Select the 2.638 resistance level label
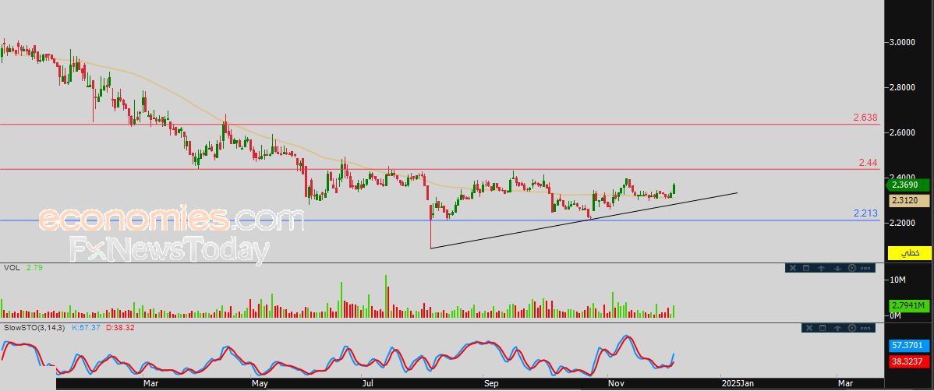This screenshot has width=934, height=391. point(865,118)
